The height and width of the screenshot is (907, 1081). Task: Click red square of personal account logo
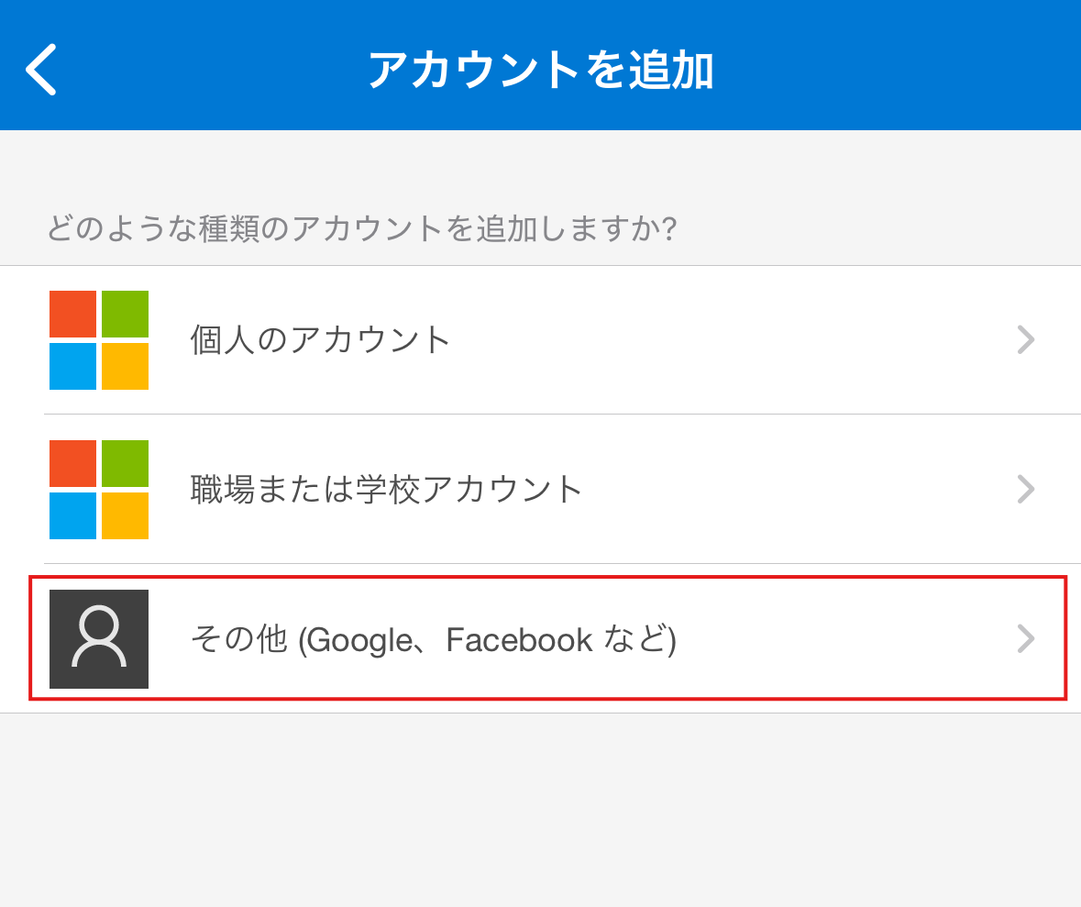73,314
